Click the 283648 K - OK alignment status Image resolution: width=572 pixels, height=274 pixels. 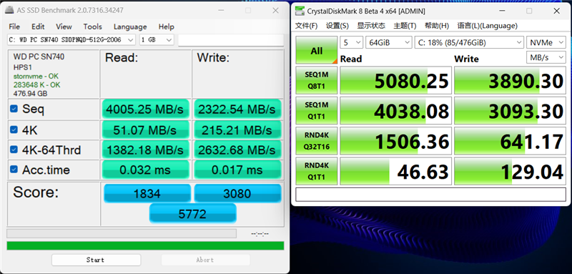(37, 84)
